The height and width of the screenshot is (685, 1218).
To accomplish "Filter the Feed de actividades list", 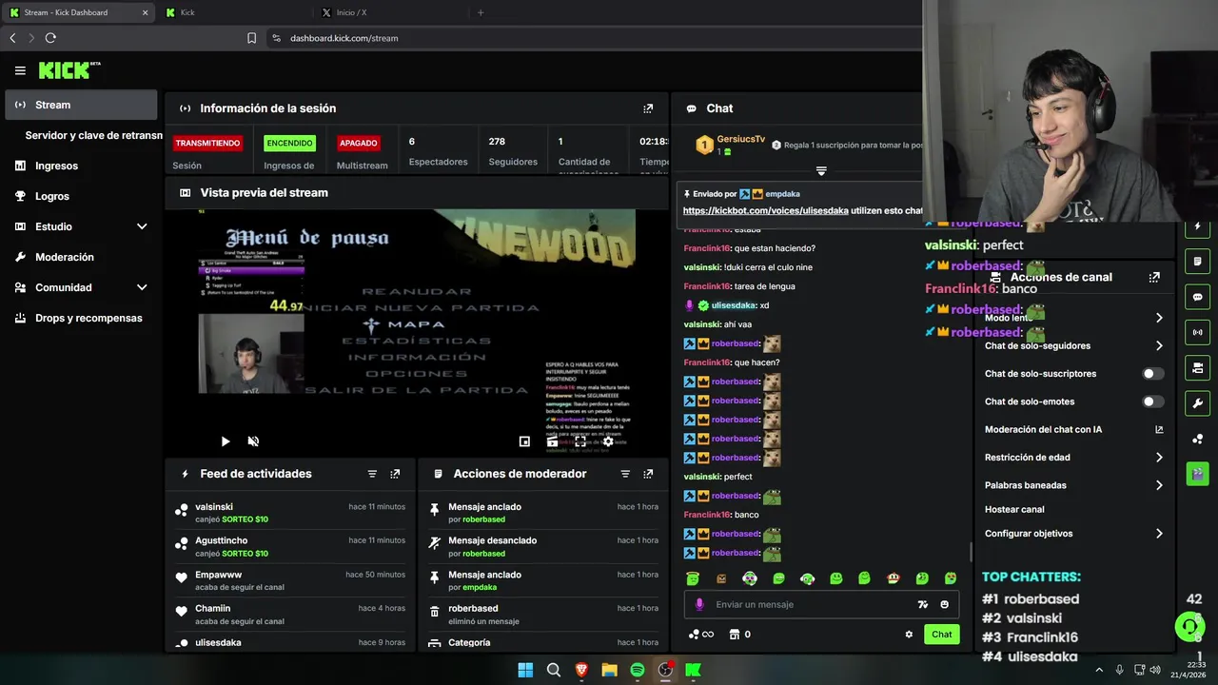I will coord(372,474).
